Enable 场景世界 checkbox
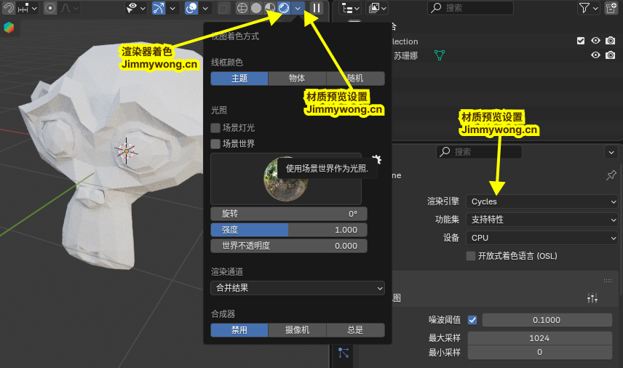Screen dimensions: 623x368 click(215, 143)
